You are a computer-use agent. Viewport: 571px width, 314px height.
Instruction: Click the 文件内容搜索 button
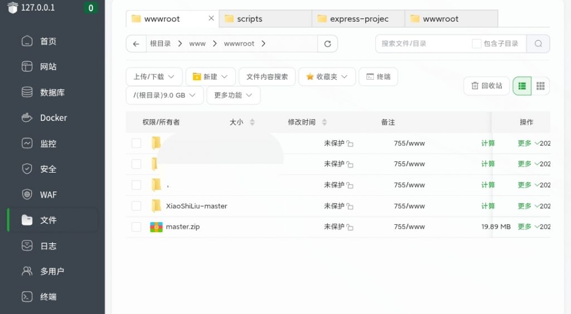267,77
